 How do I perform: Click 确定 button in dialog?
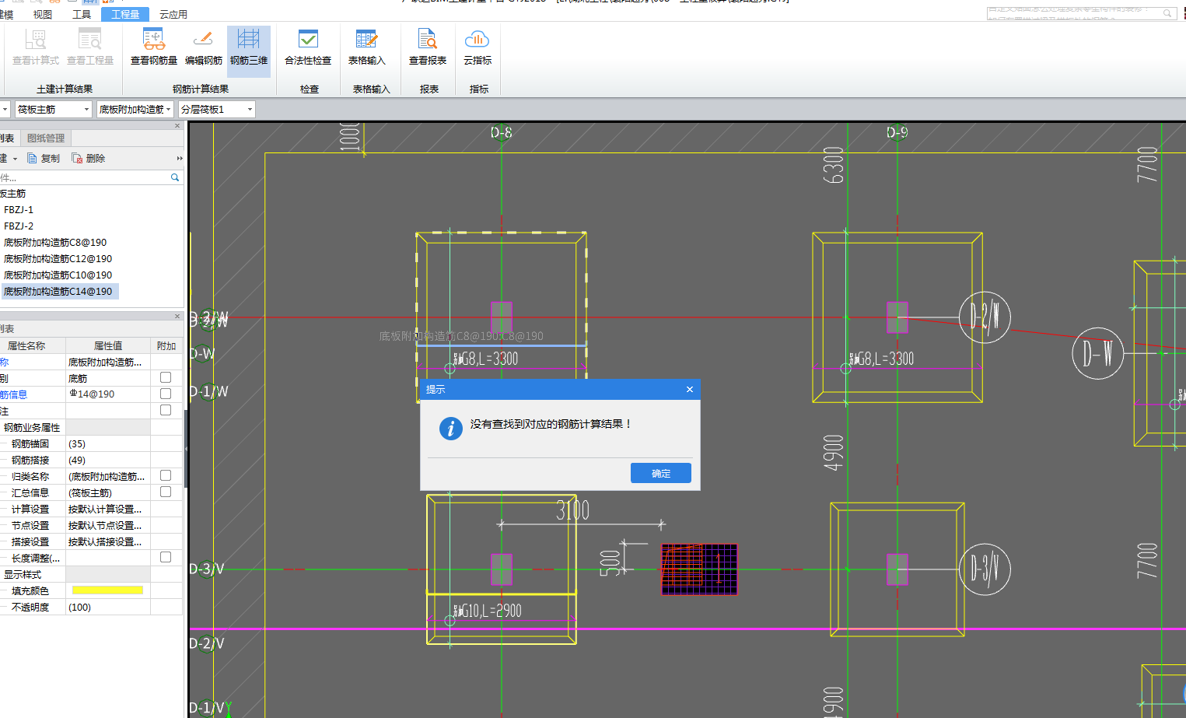click(661, 473)
